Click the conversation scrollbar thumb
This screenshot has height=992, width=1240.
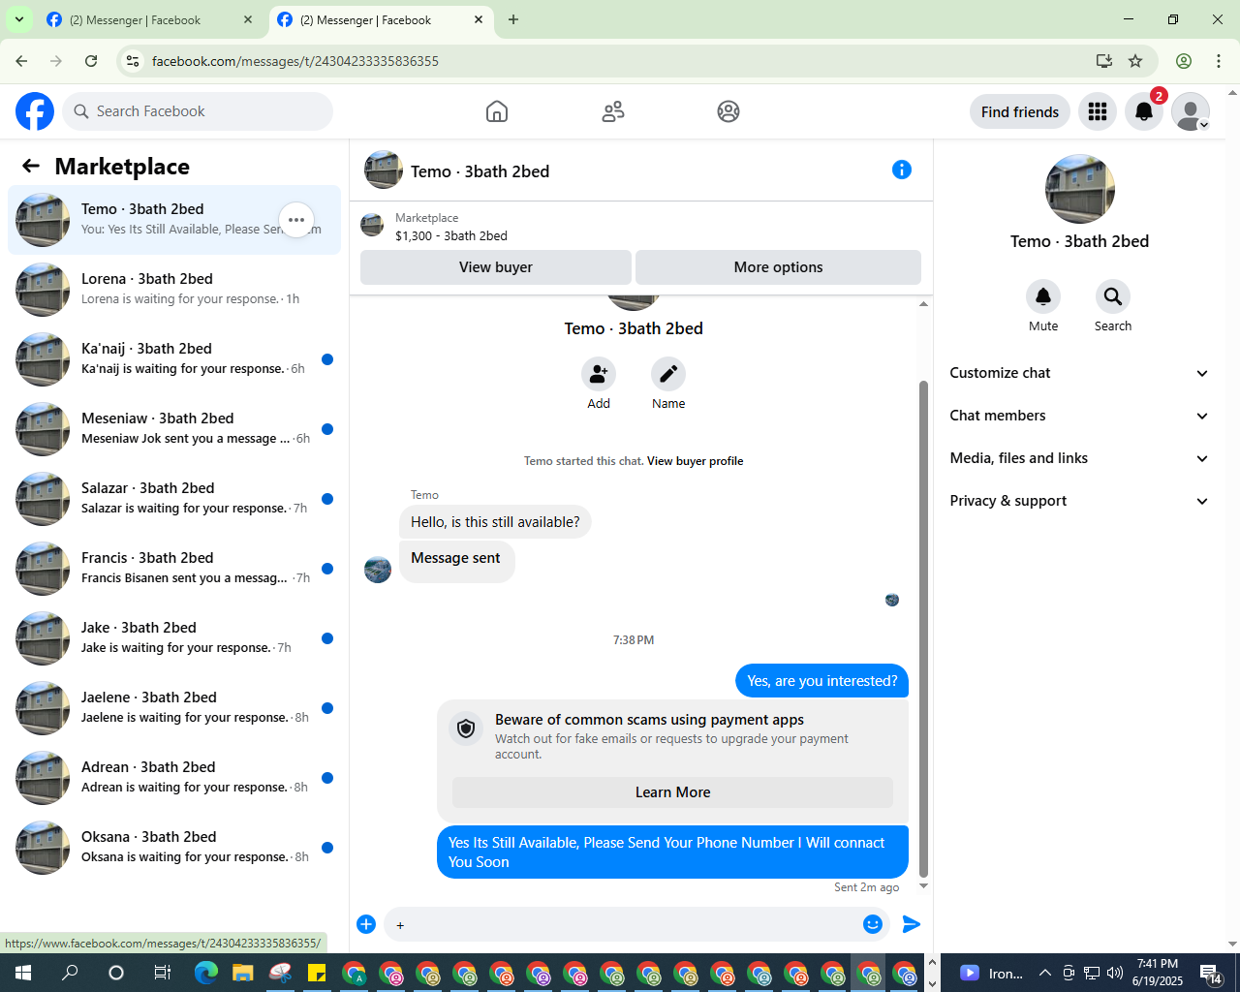[923, 629]
